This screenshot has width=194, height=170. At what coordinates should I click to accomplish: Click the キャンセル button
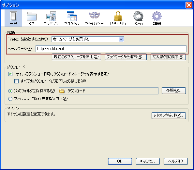point(148,161)
